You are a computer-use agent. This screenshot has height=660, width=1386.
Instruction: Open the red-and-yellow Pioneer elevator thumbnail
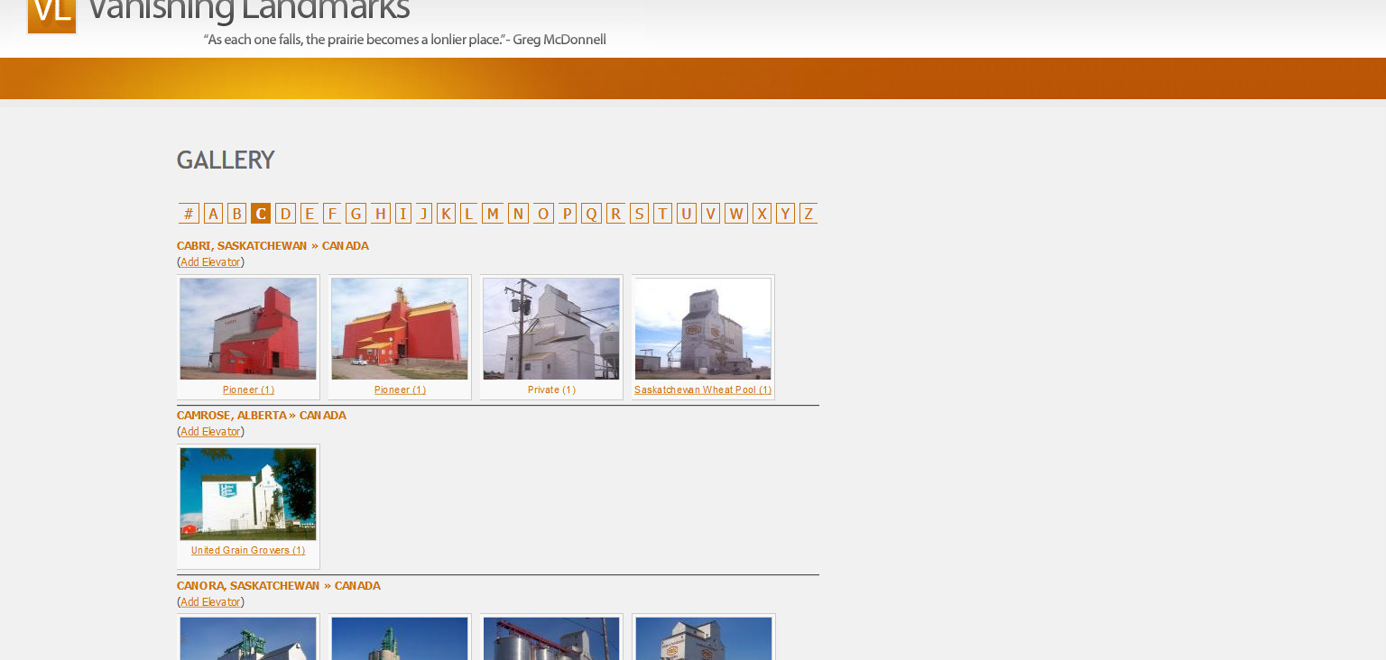[x=400, y=328]
